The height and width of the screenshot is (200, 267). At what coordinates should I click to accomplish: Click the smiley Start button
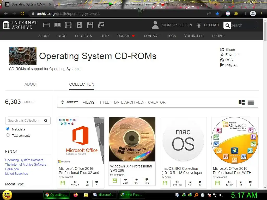(7, 195)
